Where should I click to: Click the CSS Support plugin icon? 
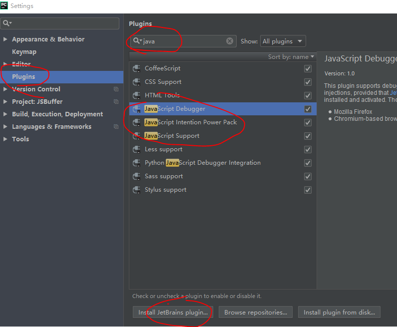[x=137, y=82]
